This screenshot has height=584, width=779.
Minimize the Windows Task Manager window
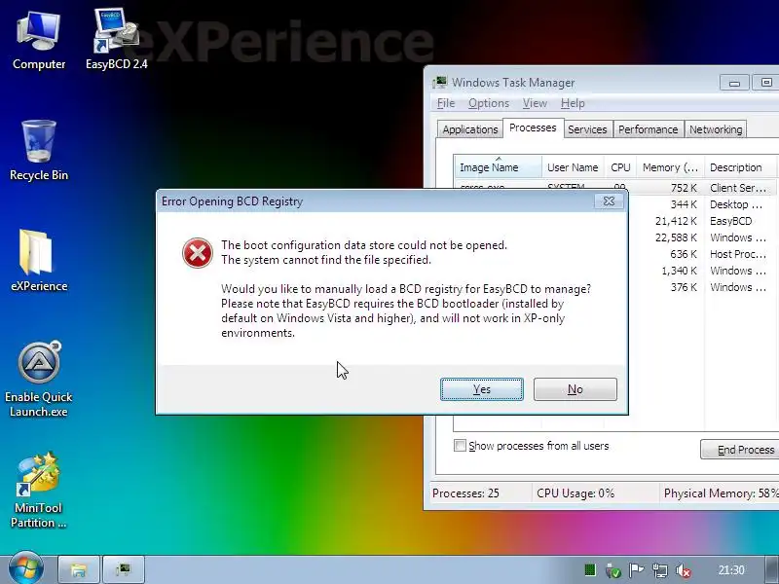tap(734, 83)
